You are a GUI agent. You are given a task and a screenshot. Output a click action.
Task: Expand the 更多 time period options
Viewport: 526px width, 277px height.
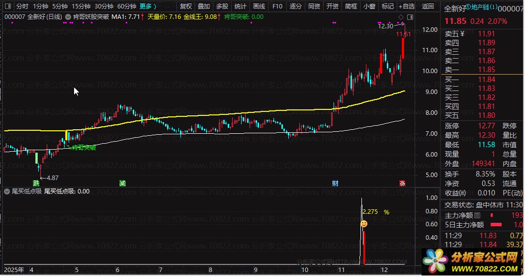[x=147, y=6]
